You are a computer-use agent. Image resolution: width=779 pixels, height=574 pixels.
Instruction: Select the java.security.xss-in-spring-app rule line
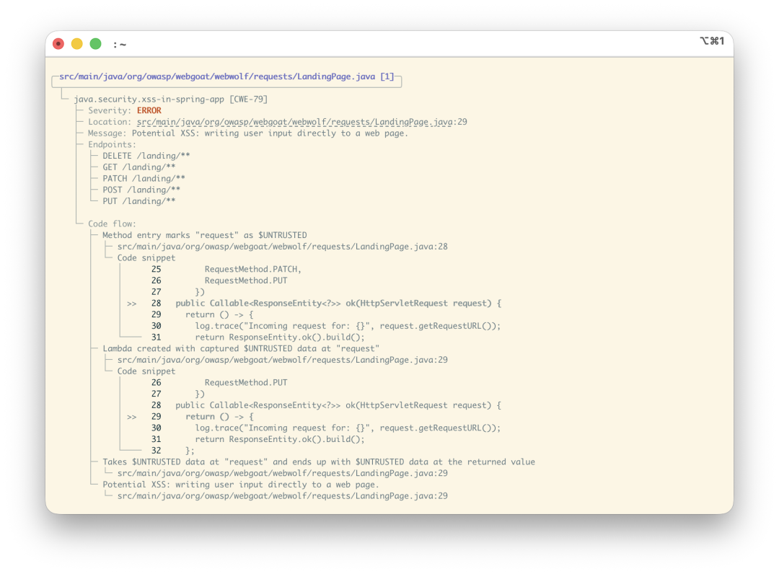[x=171, y=100]
